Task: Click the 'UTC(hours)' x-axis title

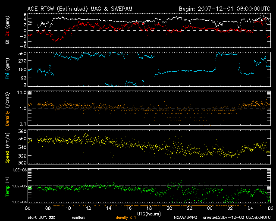Action: click(x=149, y=214)
